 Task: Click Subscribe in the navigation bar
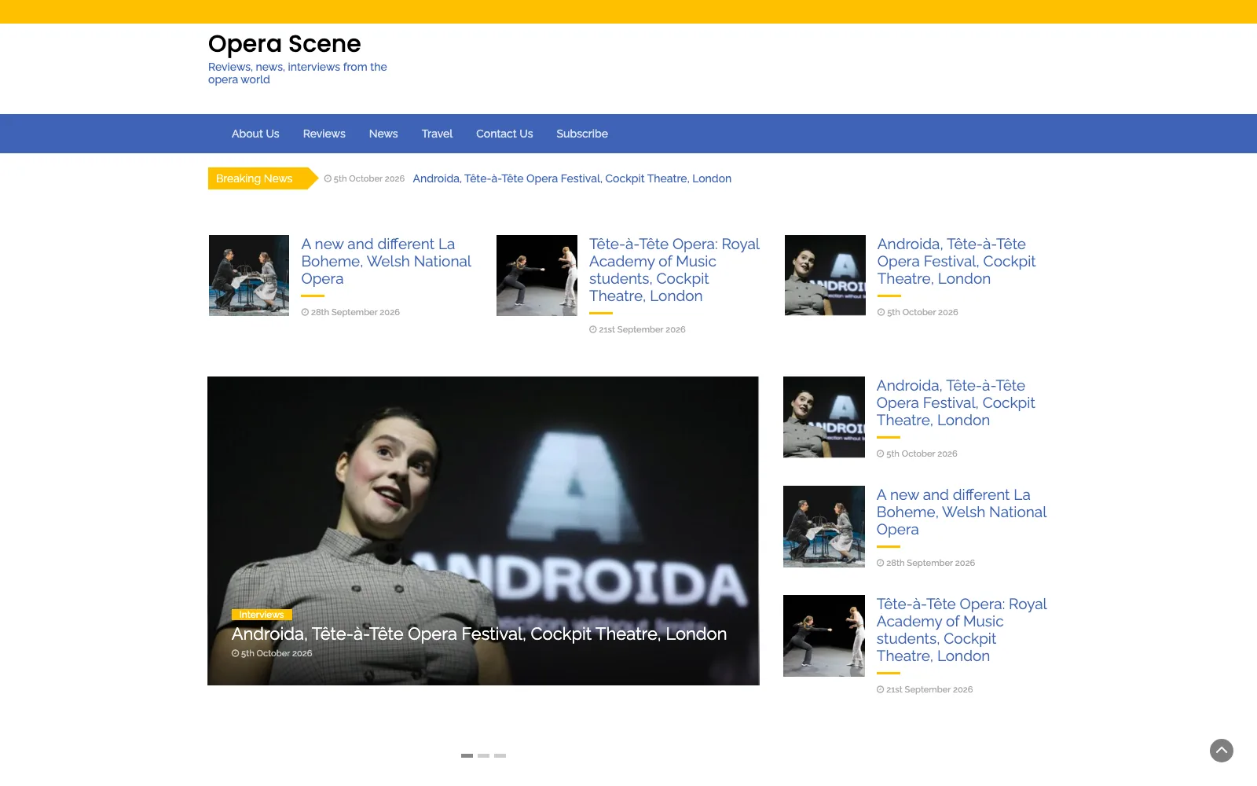click(582, 134)
